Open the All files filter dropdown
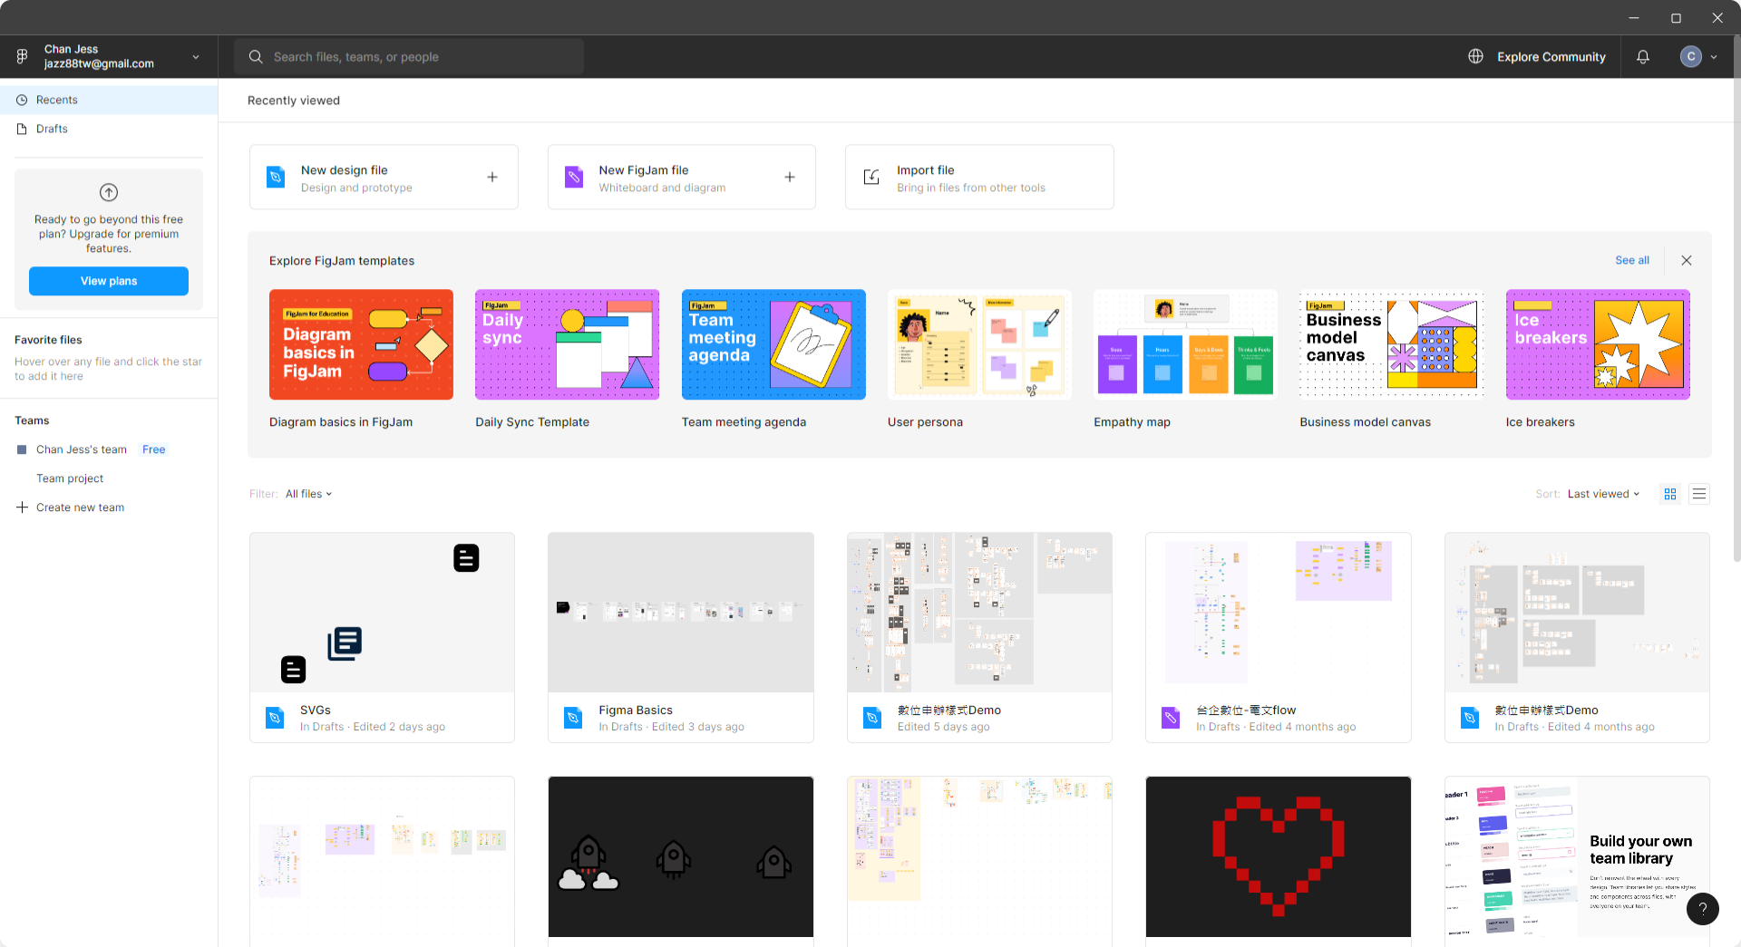Screen dimensions: 1741x947 pyautogui.click(x=308, y=494)
